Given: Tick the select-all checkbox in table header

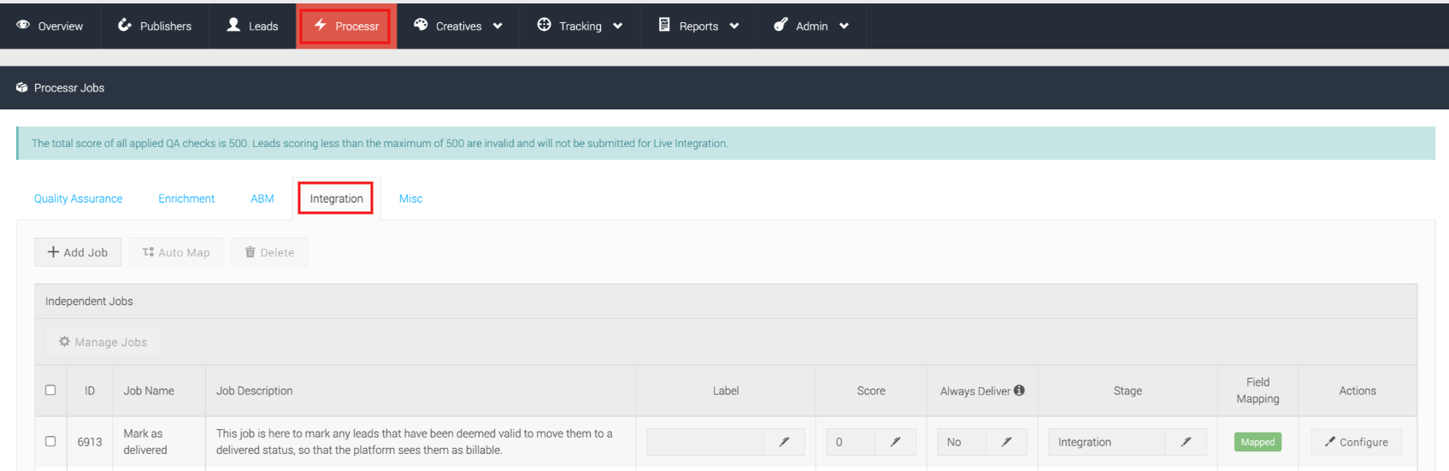Looking at the screenshot, I should click(50, 390).
